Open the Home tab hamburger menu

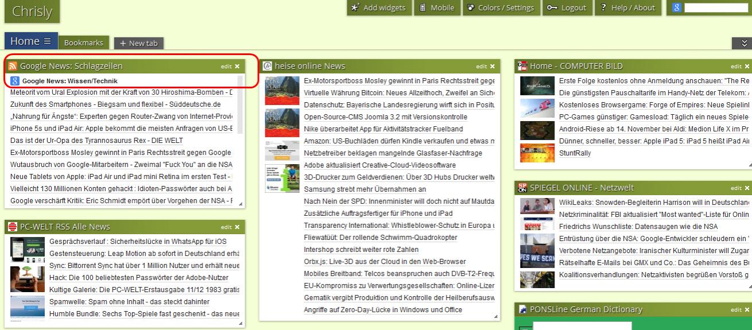[x=48, y=41]
